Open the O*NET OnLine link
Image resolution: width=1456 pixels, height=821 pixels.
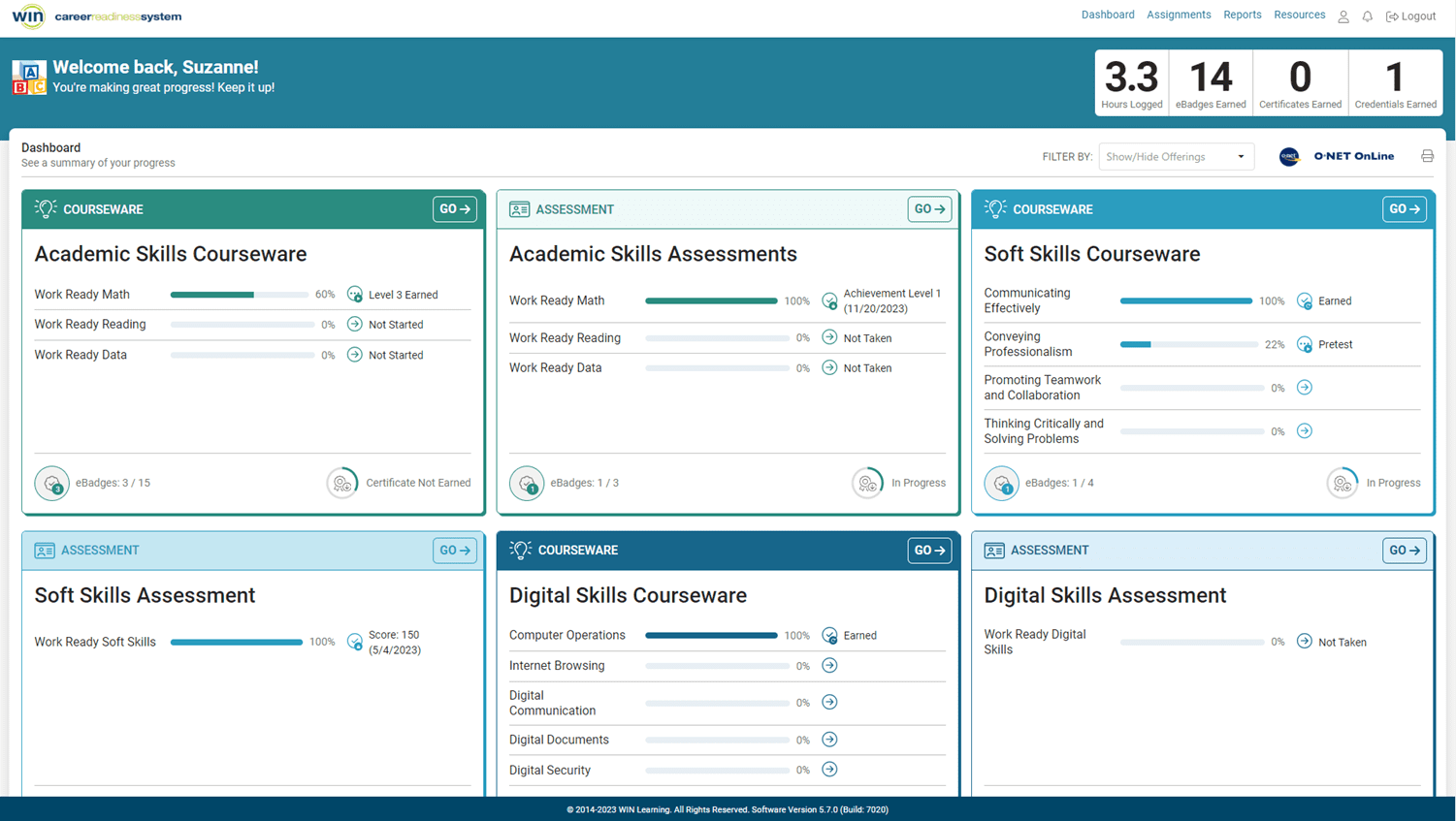(1338, 156)
